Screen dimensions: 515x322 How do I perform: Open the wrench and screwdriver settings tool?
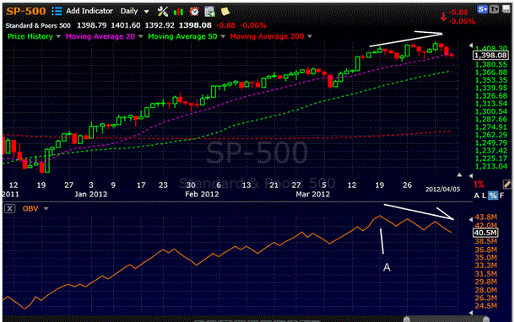coord(163,12)
